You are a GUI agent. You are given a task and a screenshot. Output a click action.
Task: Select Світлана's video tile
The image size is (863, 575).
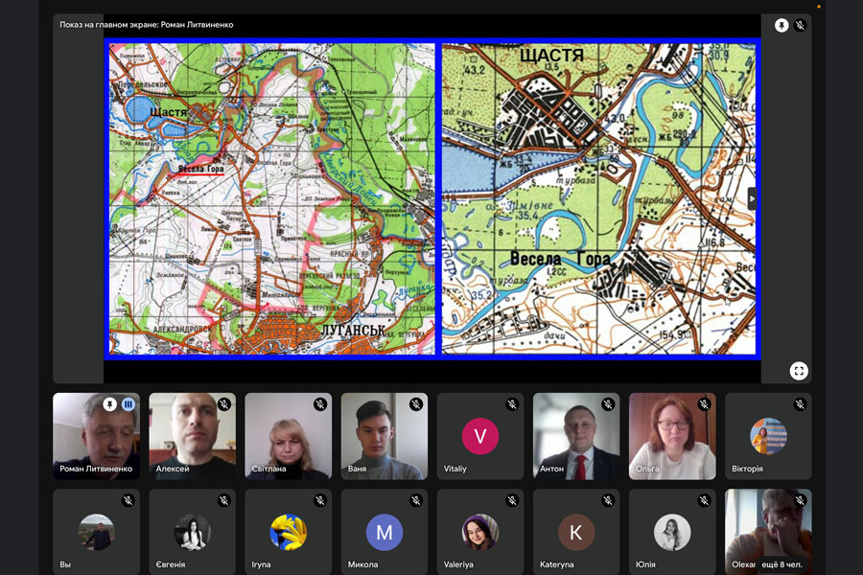pos(289,436)
